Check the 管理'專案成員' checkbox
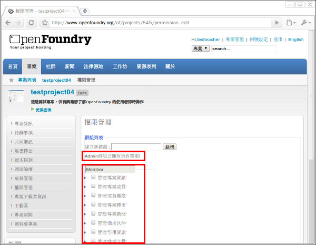The width and height of the screenshot is (316, 245). click(x=93, y=186)
